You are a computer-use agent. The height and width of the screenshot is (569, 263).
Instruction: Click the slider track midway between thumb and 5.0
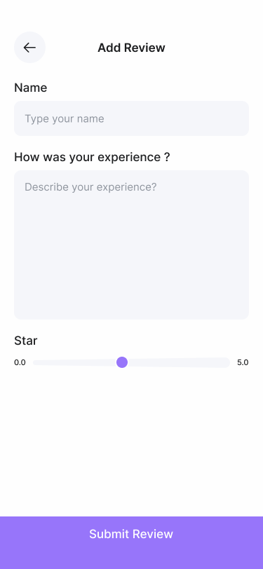179,362
